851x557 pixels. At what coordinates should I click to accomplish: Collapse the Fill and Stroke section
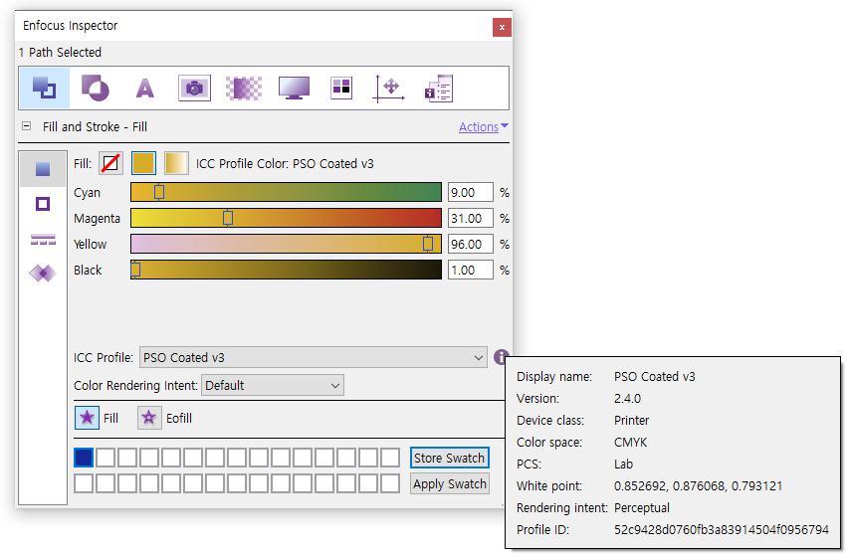26,126
